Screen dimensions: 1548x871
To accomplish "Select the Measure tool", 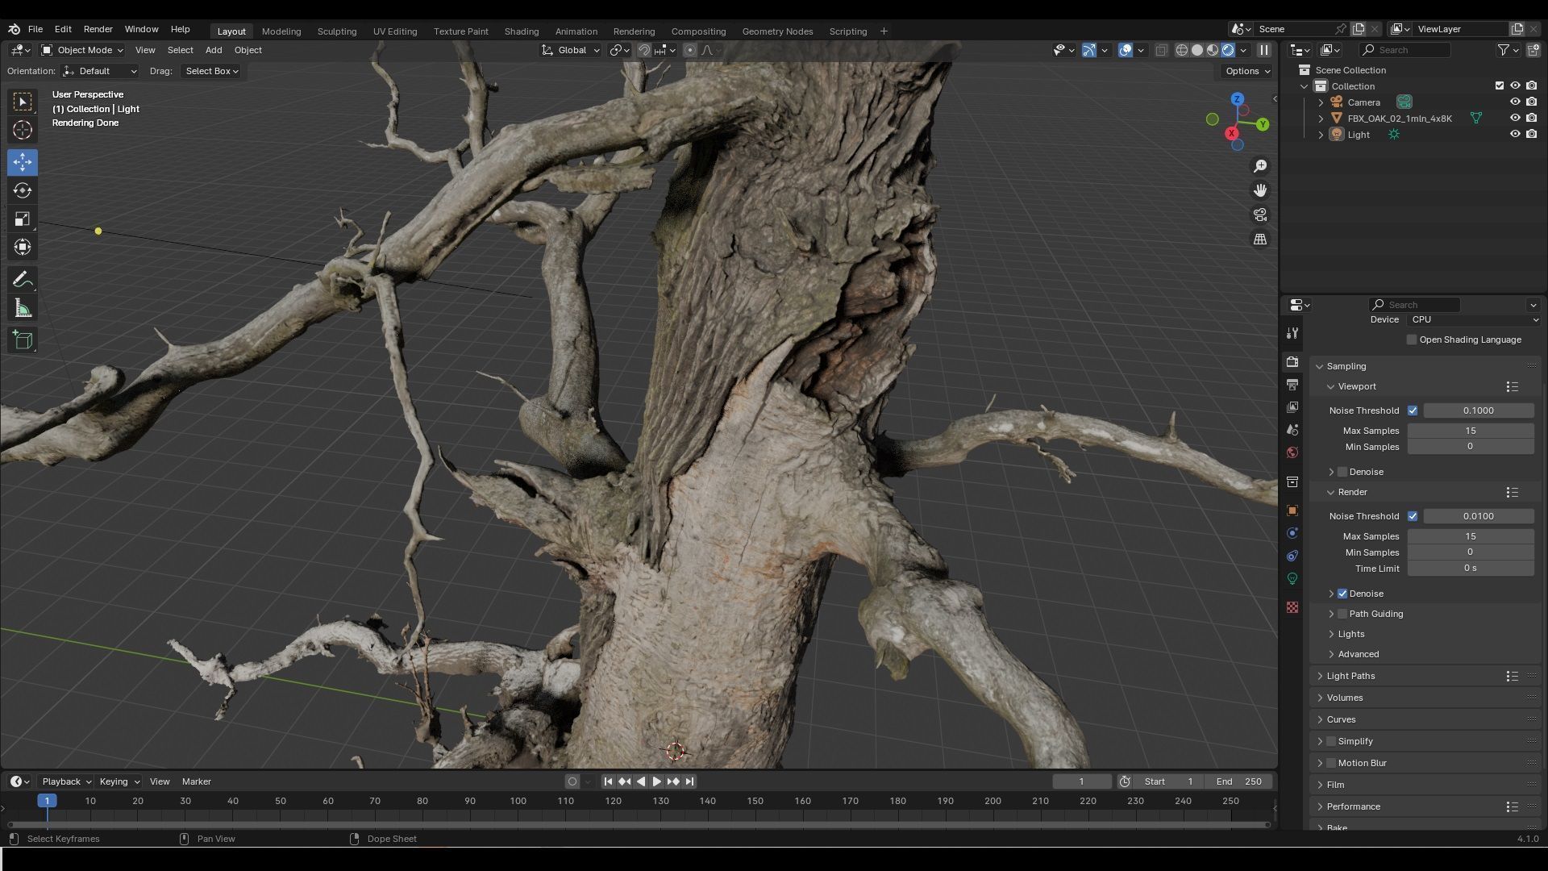I will tap(23, 308).
